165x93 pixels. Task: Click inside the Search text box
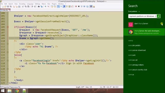point(143,16)
